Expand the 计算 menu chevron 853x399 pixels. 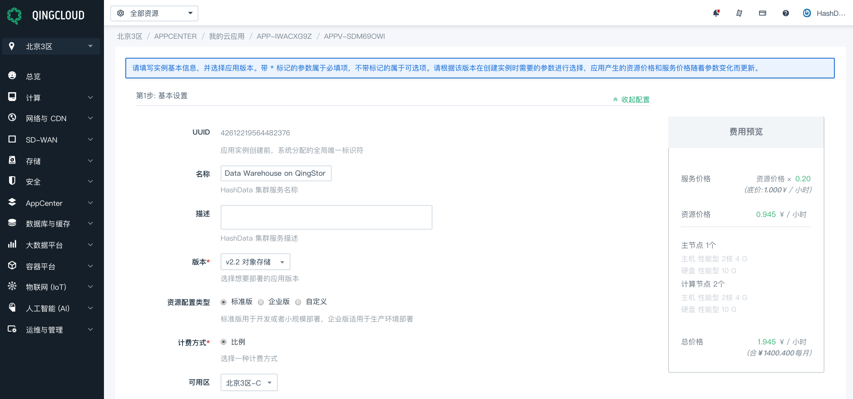click(x=90, y=97)
